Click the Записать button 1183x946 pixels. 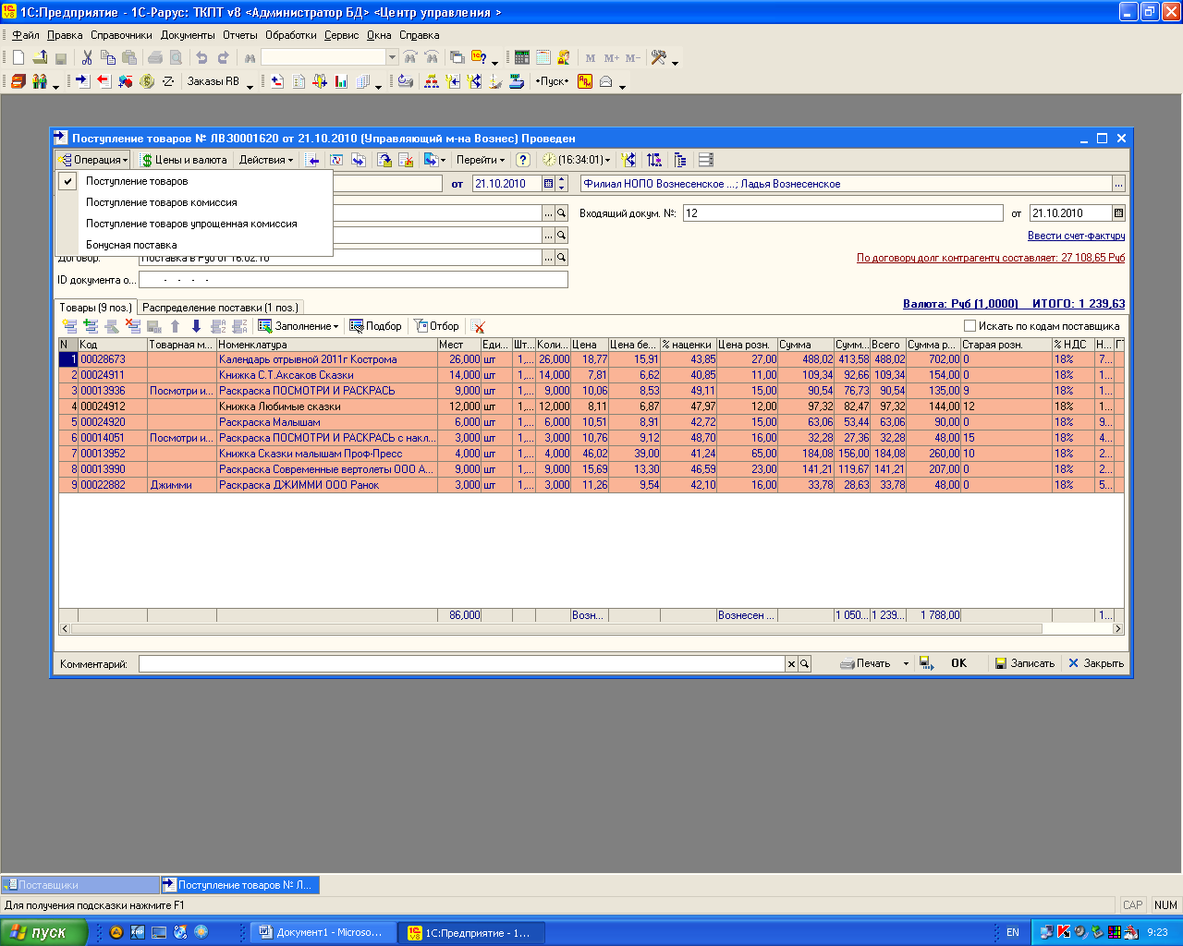[x=1025, y=663]
